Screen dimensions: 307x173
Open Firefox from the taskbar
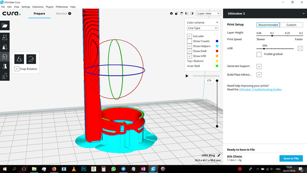point(54,169)
